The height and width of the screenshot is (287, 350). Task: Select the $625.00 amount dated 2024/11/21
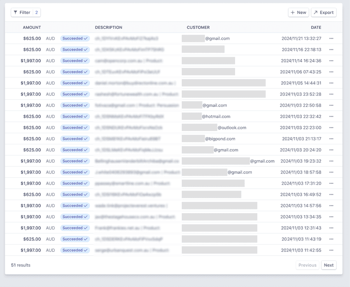click(32, 39)
